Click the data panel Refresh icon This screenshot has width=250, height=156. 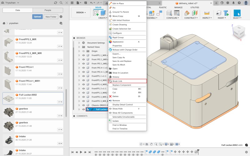click(55, 3)
